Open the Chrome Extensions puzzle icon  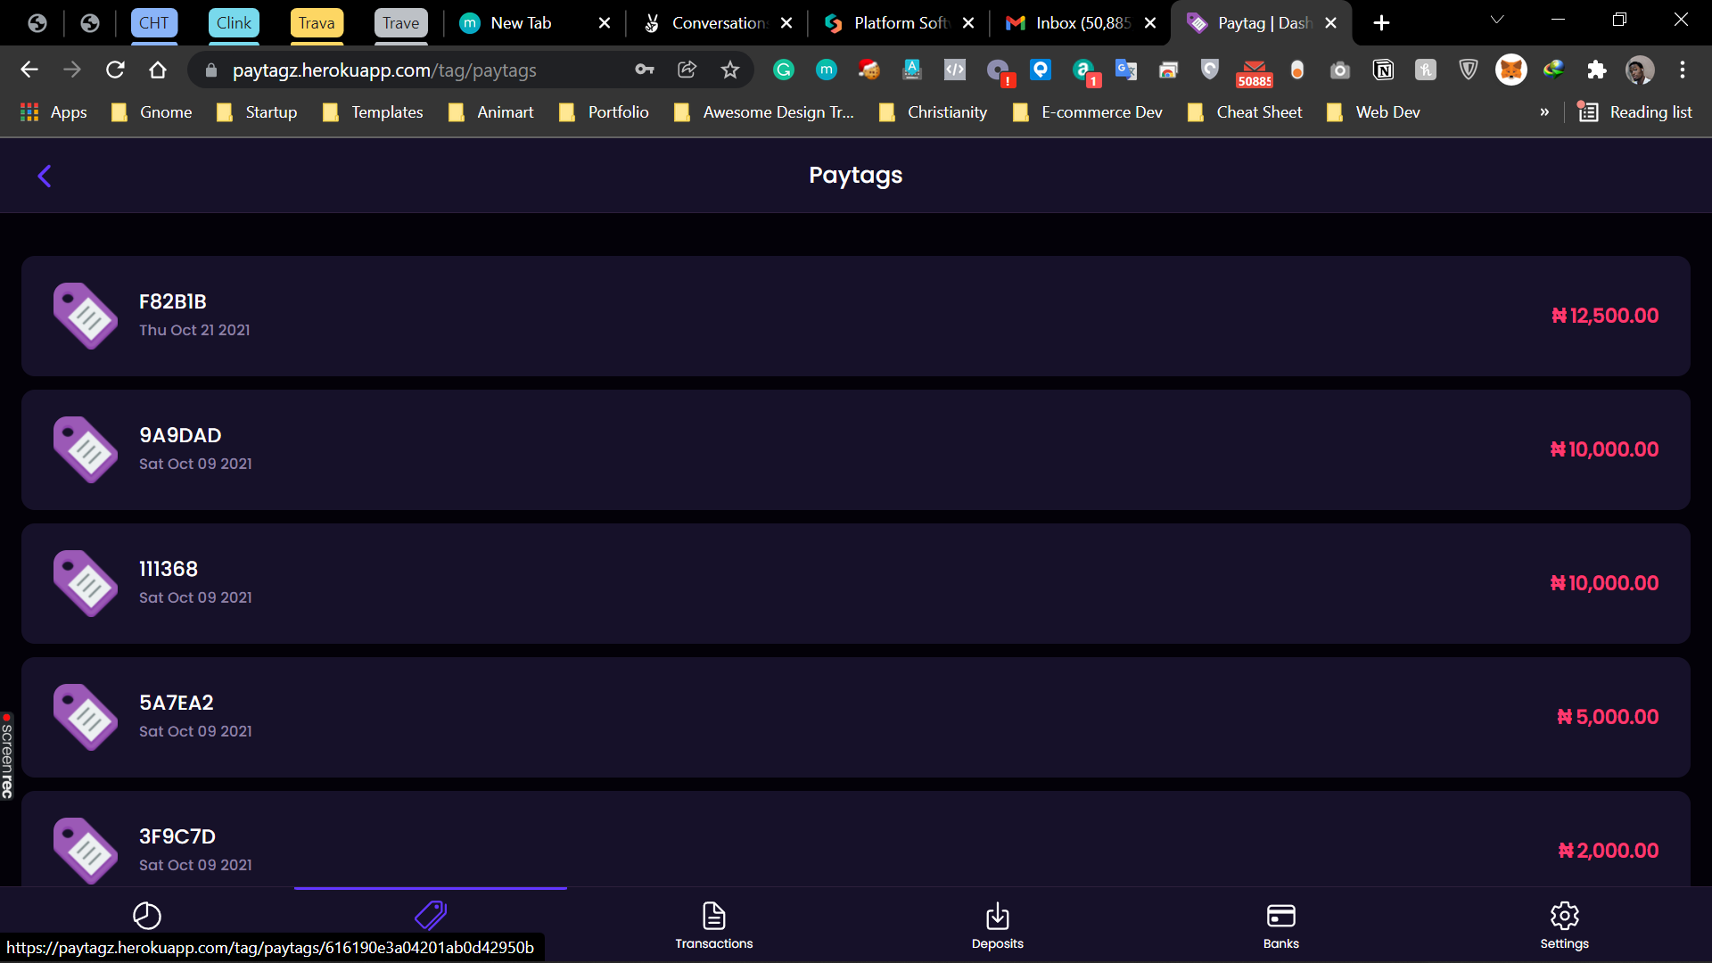click(1597, 70)
